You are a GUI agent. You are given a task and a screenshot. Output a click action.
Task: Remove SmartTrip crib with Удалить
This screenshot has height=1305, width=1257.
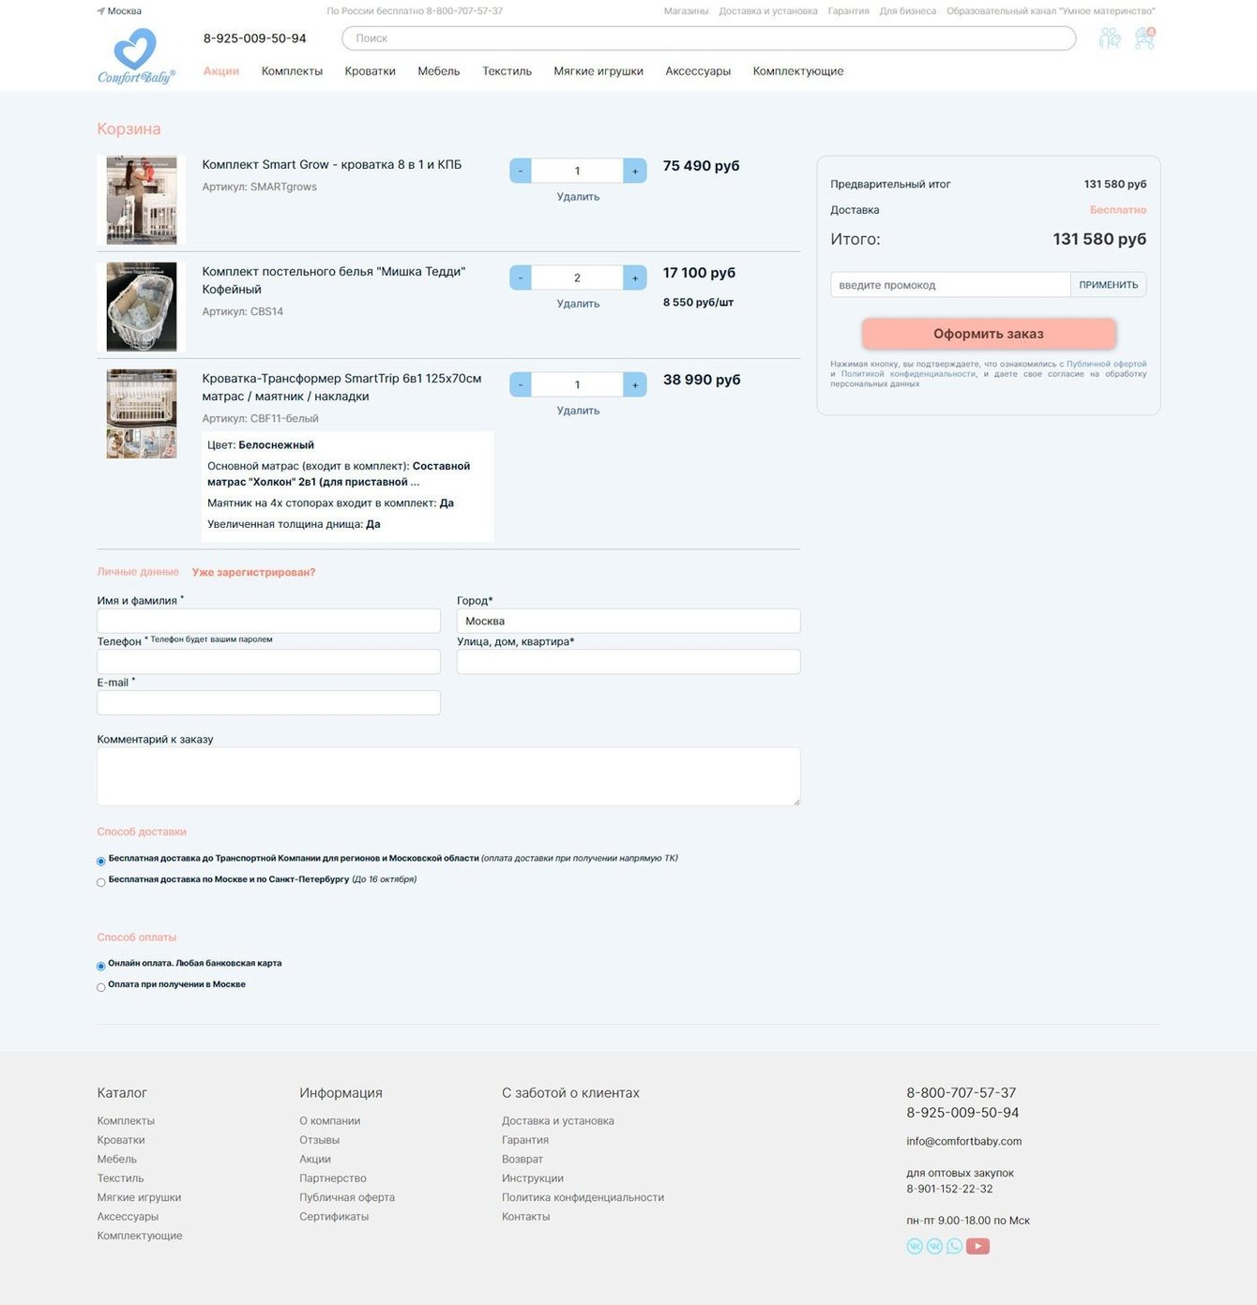coord(578,411)
